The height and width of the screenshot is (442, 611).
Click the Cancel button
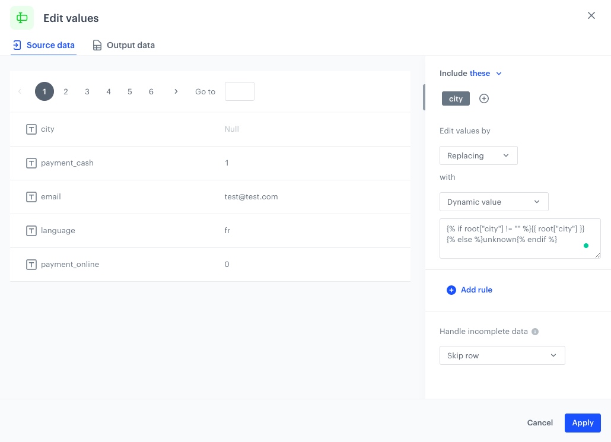540,422
